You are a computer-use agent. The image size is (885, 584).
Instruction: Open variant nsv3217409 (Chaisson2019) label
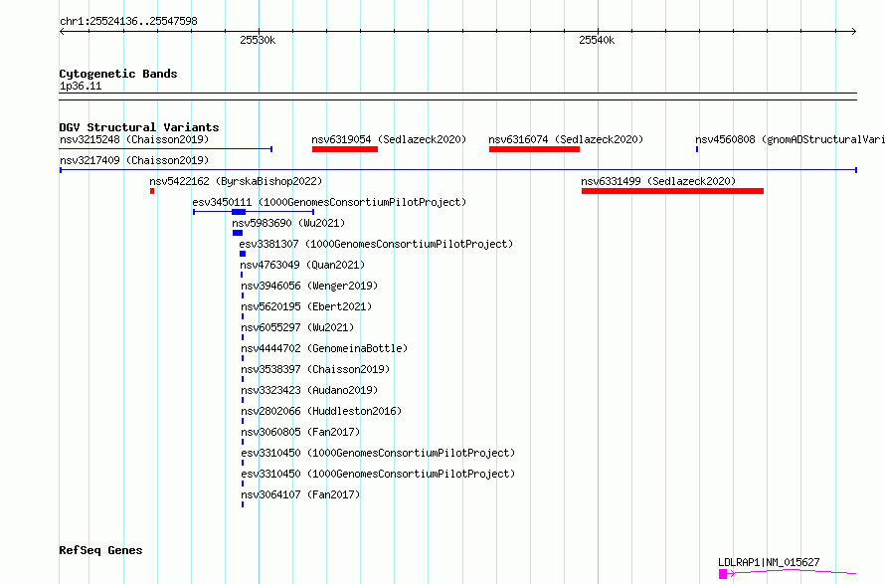point(134,160)
